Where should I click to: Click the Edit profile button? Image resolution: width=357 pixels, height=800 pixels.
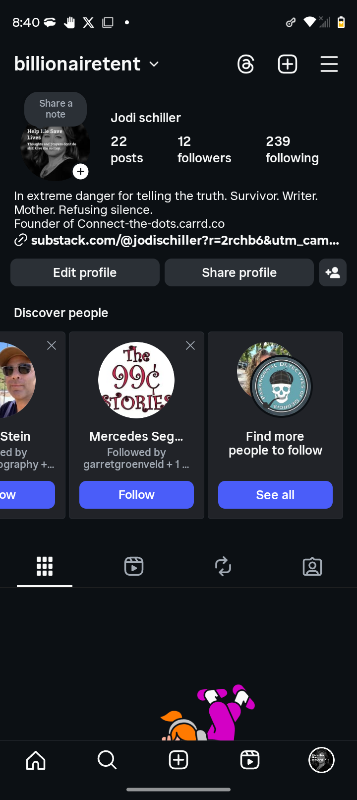click(85, 272)
